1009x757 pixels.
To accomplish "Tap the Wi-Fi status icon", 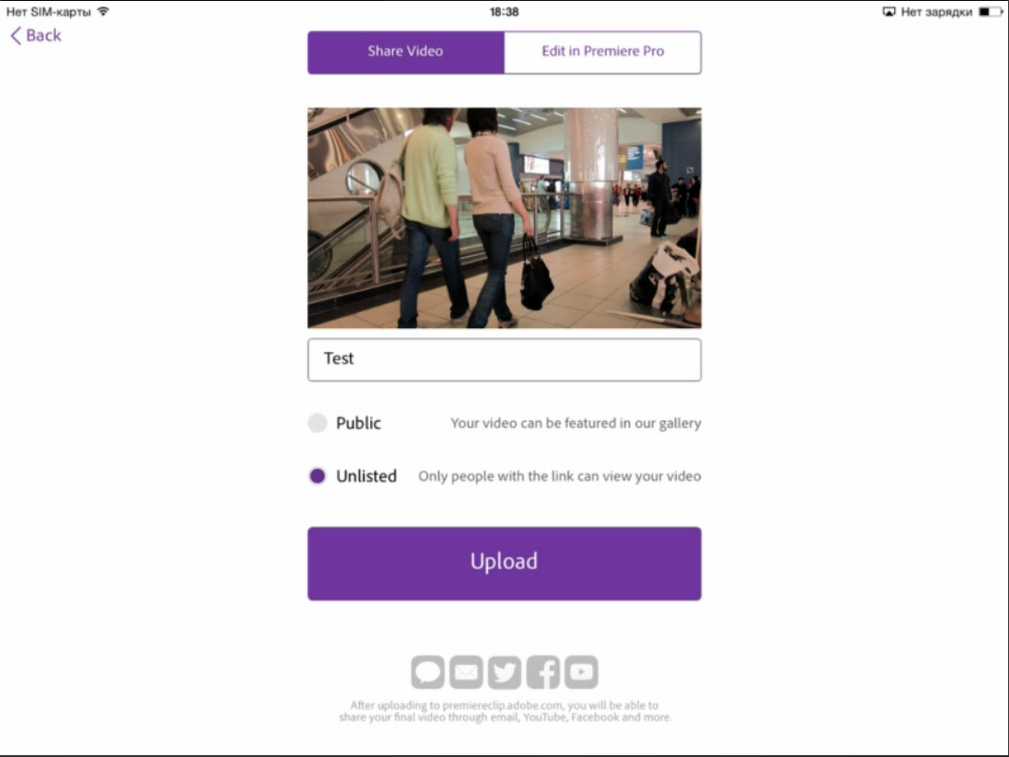I will (x=103, y=11).
